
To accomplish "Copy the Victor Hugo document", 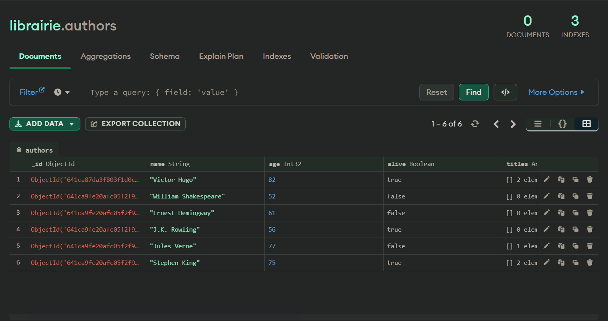I will tap(561, 179).
